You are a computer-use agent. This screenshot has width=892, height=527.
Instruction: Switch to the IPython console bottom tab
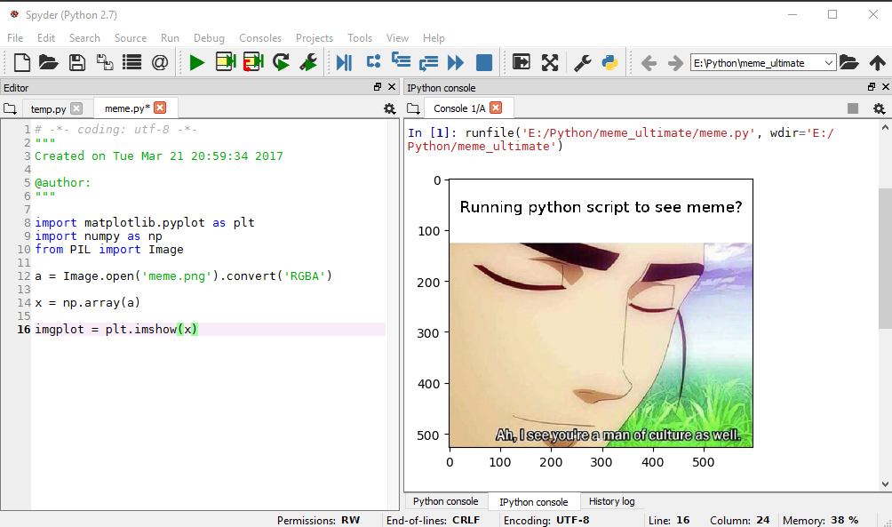534,501
